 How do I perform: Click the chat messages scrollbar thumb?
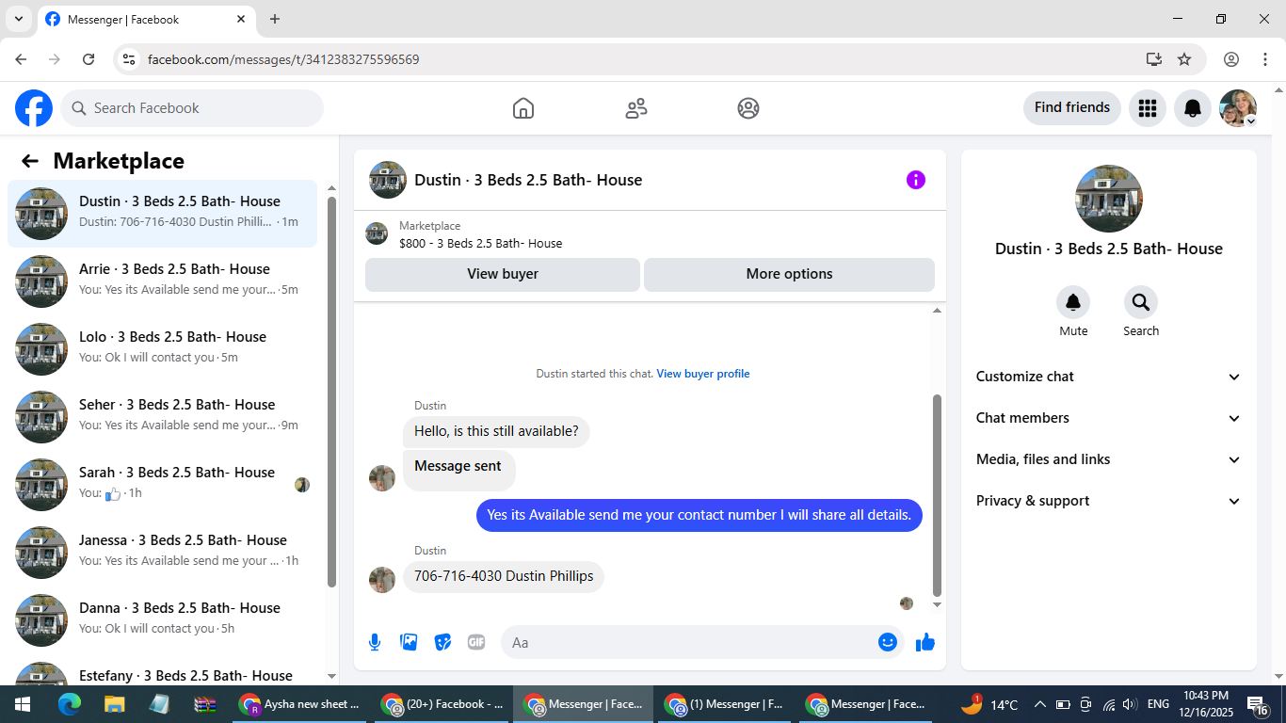(x=937, y=495)
